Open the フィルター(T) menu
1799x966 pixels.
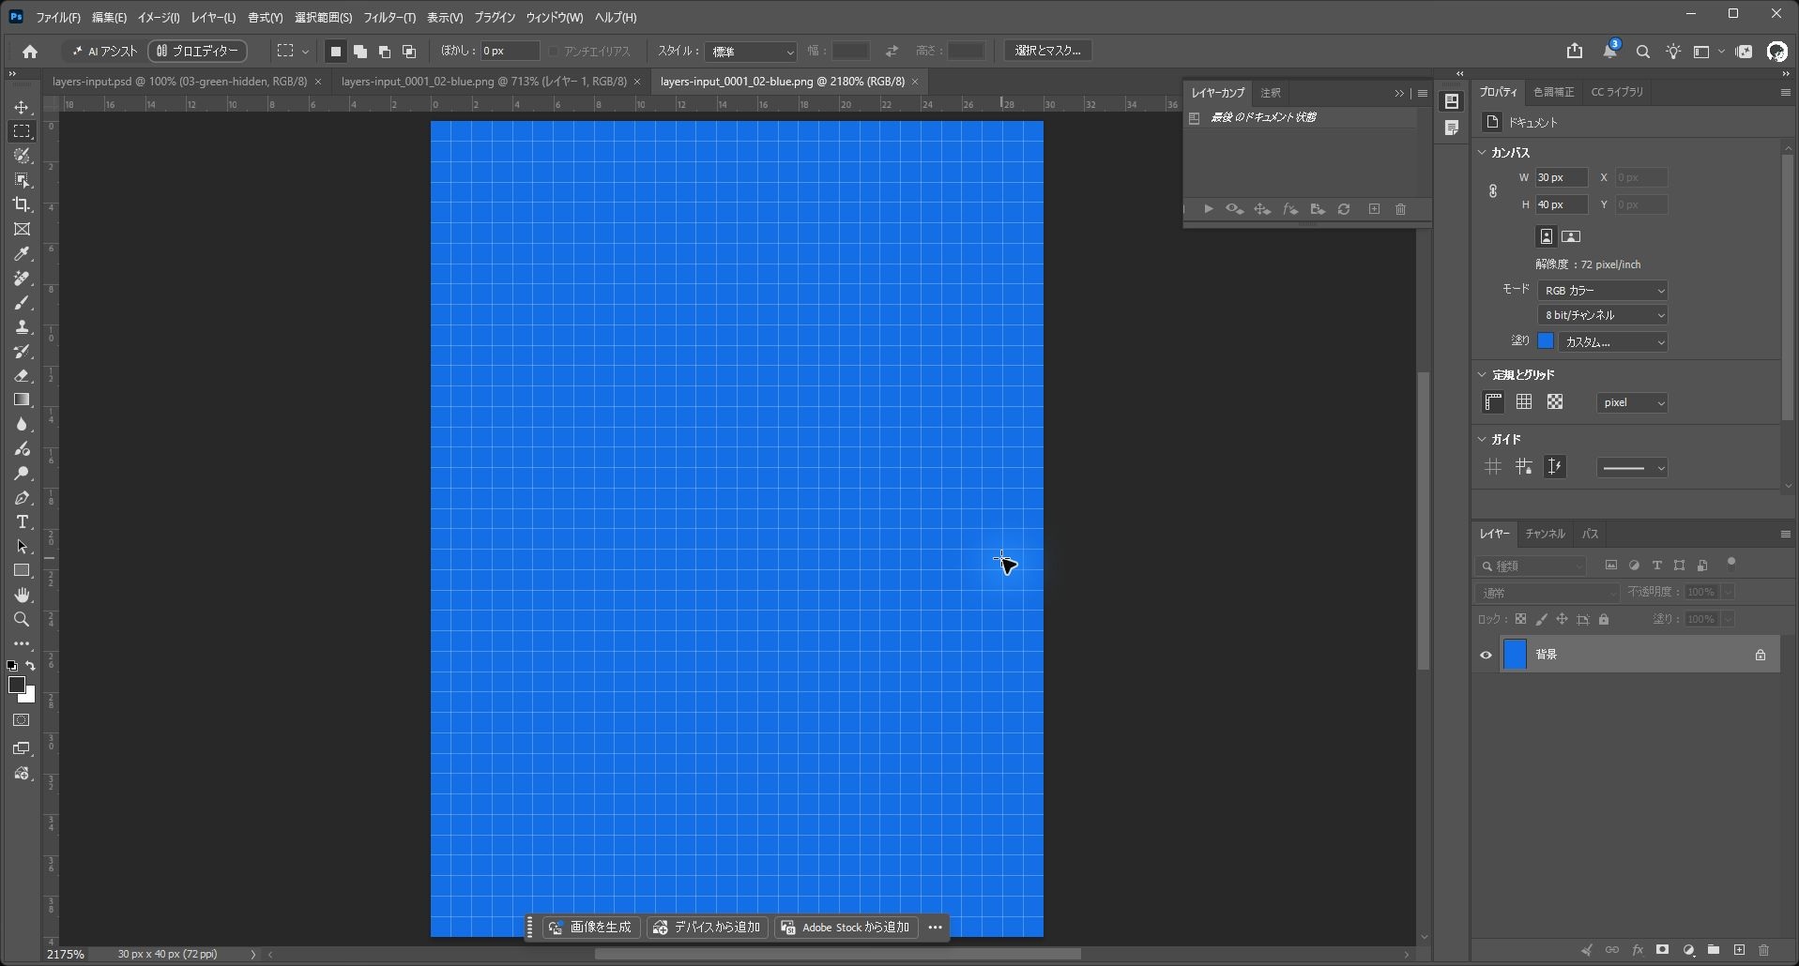[389, 17]
